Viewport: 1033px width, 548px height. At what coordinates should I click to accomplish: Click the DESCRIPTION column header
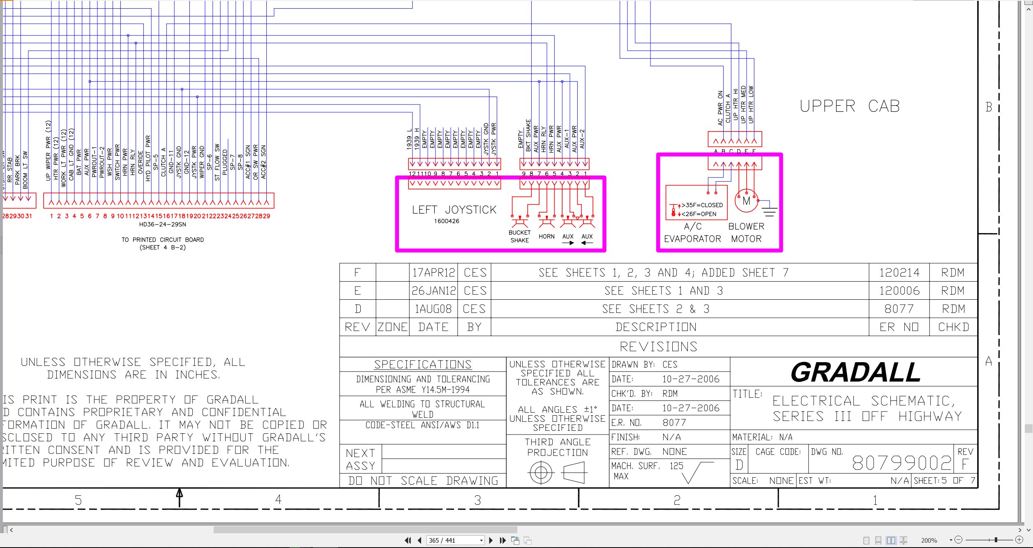click(656, 327)
